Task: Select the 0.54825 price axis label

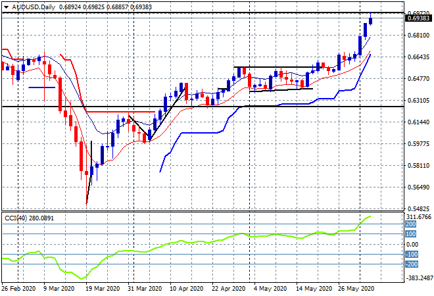Action: (x=418, y=209)
